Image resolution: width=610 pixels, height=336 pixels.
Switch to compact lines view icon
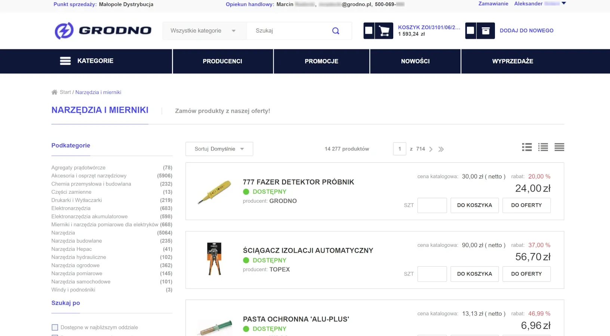pyautogui.click(x=560, y=147)
